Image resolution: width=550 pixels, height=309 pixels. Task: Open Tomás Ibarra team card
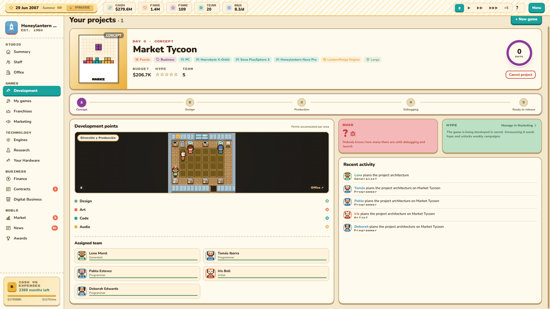tap(266, 256)
